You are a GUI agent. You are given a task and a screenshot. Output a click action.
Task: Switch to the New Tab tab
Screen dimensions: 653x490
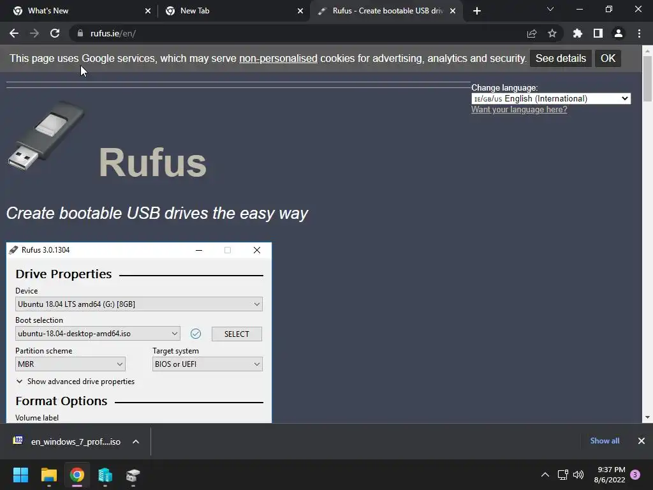pyautogui.click(x=233, y=11)
